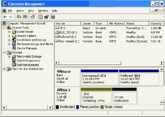
Task: Open the View menu
Action: coord(31,11)
